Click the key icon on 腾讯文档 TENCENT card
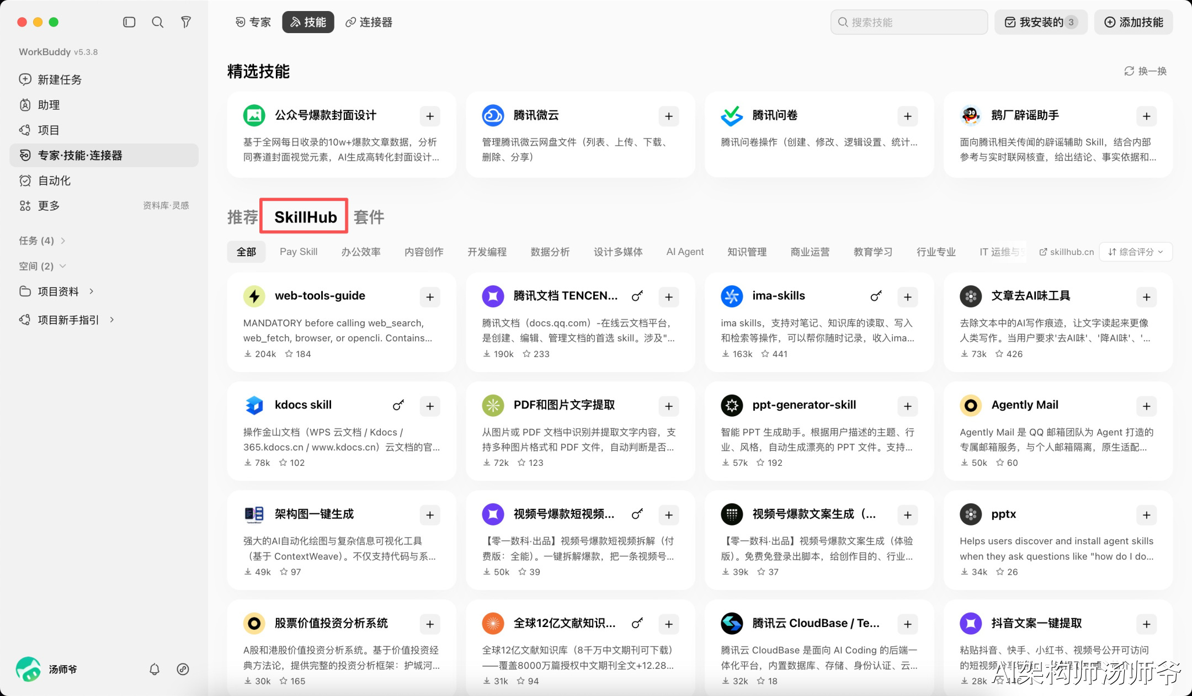The width and height of the screenshot is (1192, 696). (x=637, y=296)
